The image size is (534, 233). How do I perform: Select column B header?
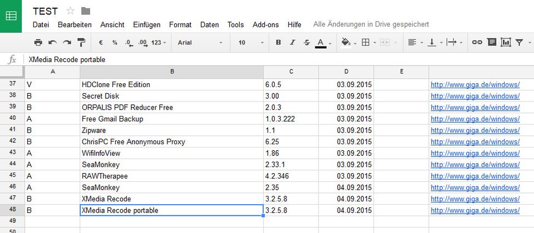pyautogui.click(x=172, y=72)
